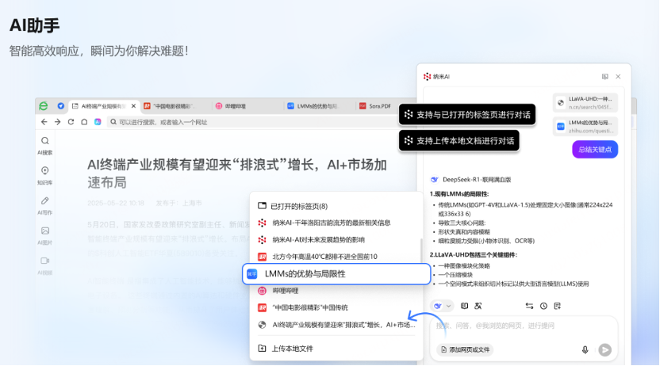Expand the model selector dropdown above chat input
The height and width of the screenshot is (366, 660).
point(442,306)
